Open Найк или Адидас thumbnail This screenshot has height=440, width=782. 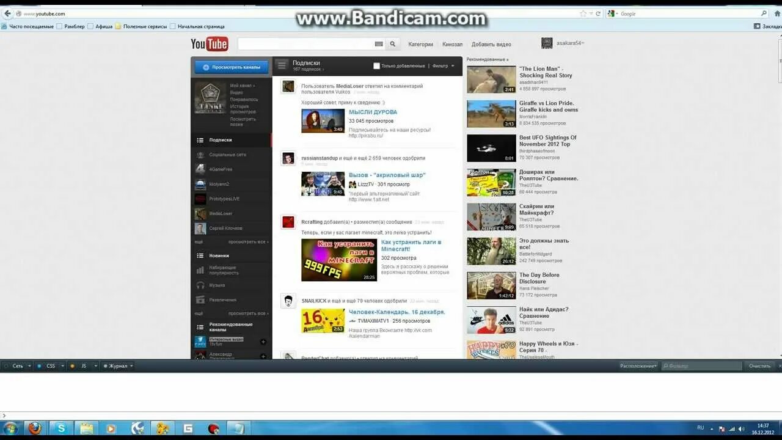coord(491,320)
